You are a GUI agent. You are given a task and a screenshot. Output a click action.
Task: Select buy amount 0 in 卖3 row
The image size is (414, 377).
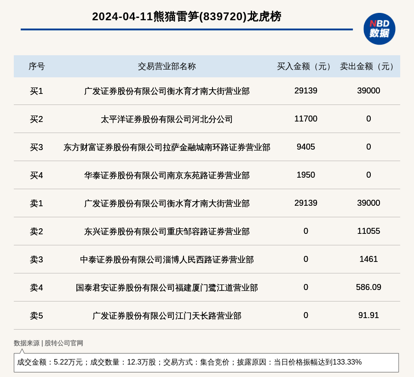pos(306,259)
